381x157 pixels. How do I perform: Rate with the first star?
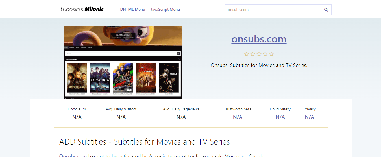click(x=247, y=54)
